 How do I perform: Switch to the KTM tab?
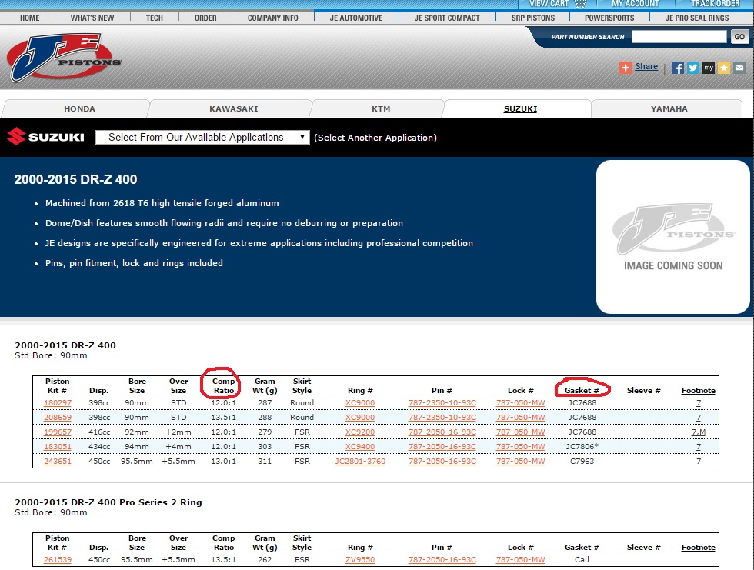pos(381,108)
